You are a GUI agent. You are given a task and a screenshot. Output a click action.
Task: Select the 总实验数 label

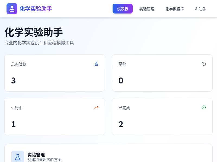click(19, 64)
